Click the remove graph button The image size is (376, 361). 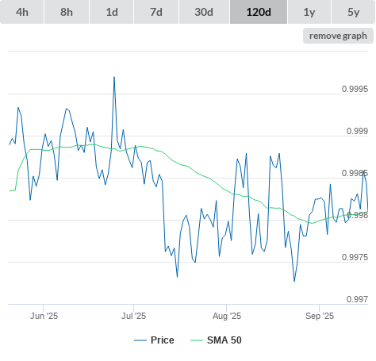(338, 36)
